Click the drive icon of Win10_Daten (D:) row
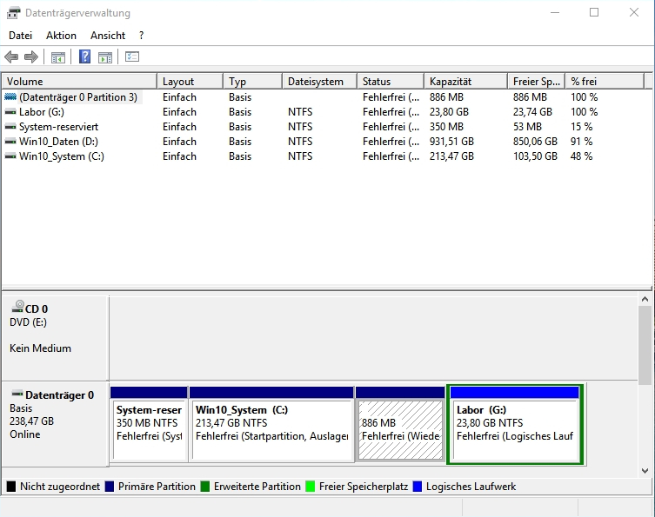 10,142
